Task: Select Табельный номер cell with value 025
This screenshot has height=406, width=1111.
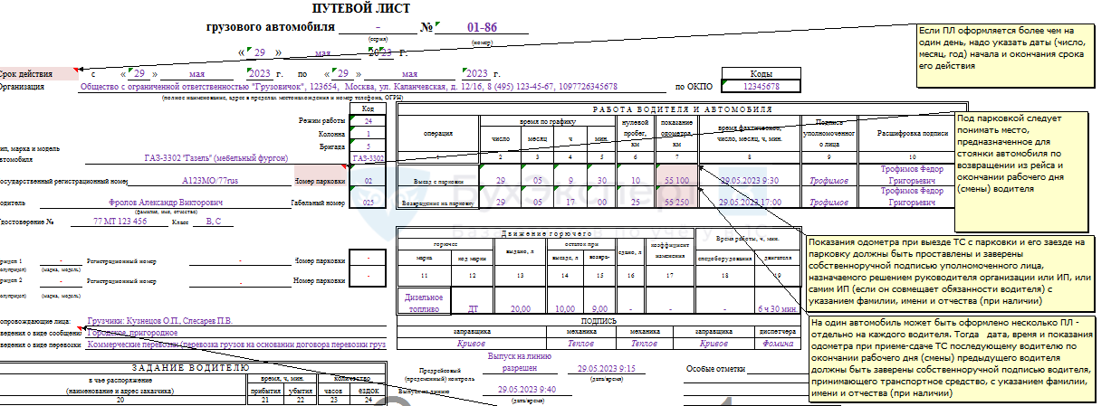Action: click(x=369, y=203)
